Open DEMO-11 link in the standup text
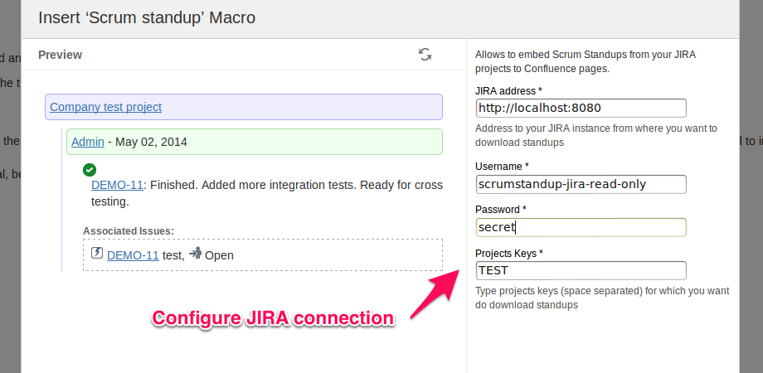763x373 pixels. pos(117,186)
